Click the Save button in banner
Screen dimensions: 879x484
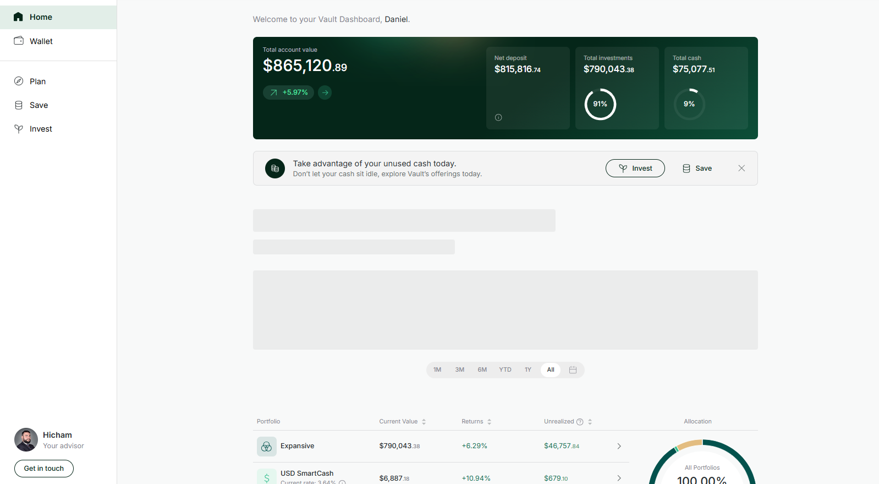coord(697,168)
